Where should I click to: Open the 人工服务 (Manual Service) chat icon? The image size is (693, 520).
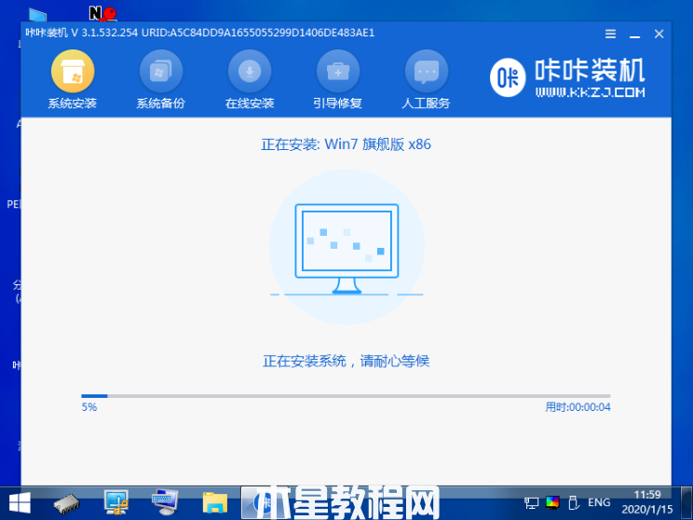(427, 71)
